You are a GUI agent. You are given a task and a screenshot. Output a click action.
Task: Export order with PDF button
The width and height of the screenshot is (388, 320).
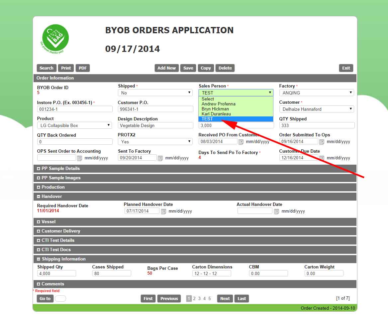[83, 68]
